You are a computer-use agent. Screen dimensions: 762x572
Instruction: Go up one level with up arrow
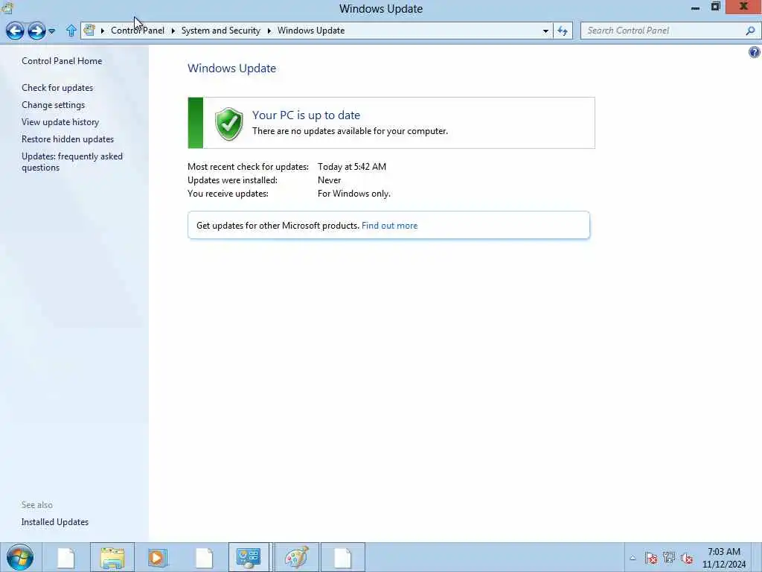[x=71, y=31]
